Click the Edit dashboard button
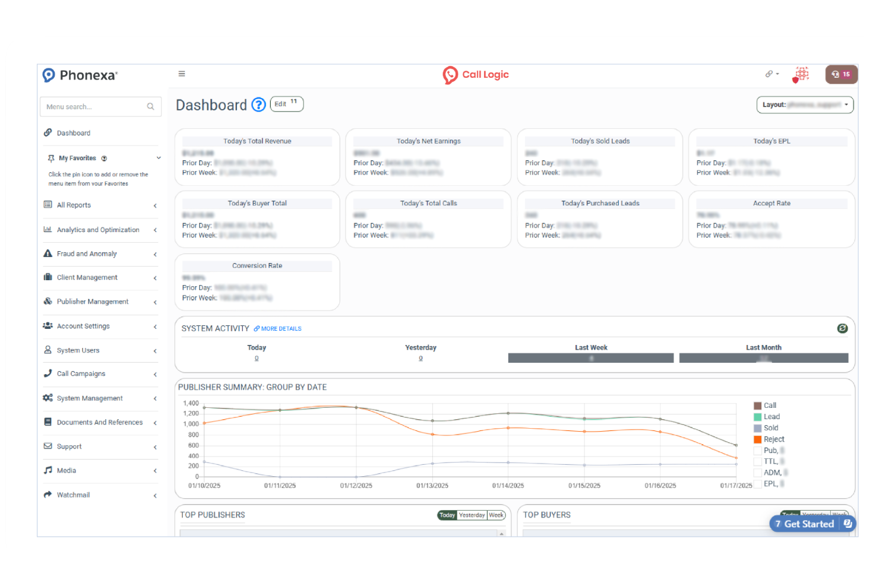This screenshot has width=879, height=586. 286,104
